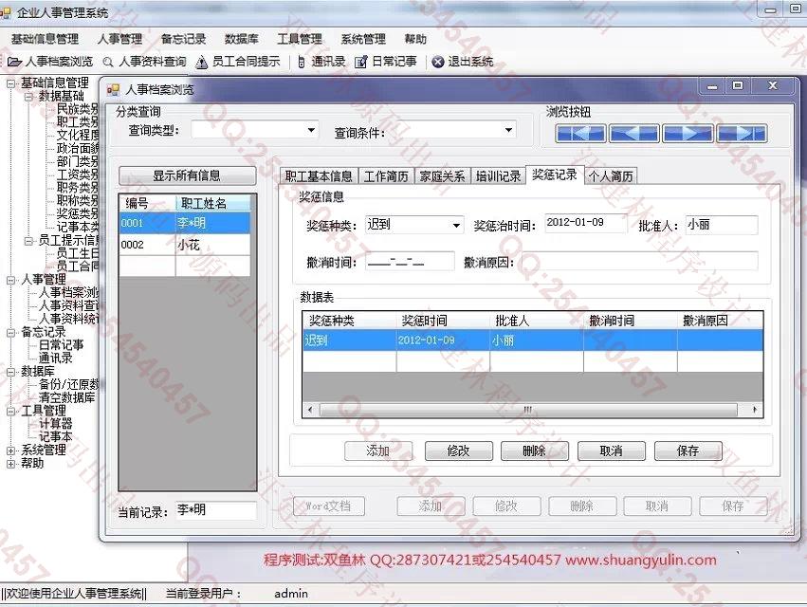Click the enabled 取消 button under 数据表
Viewport: 807px width, 607px height.
(x=611, y=451)
